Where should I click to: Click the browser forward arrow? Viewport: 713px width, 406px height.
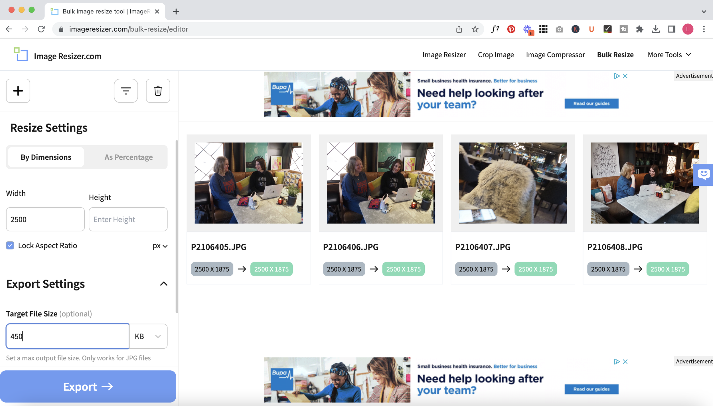coord(25,29)
